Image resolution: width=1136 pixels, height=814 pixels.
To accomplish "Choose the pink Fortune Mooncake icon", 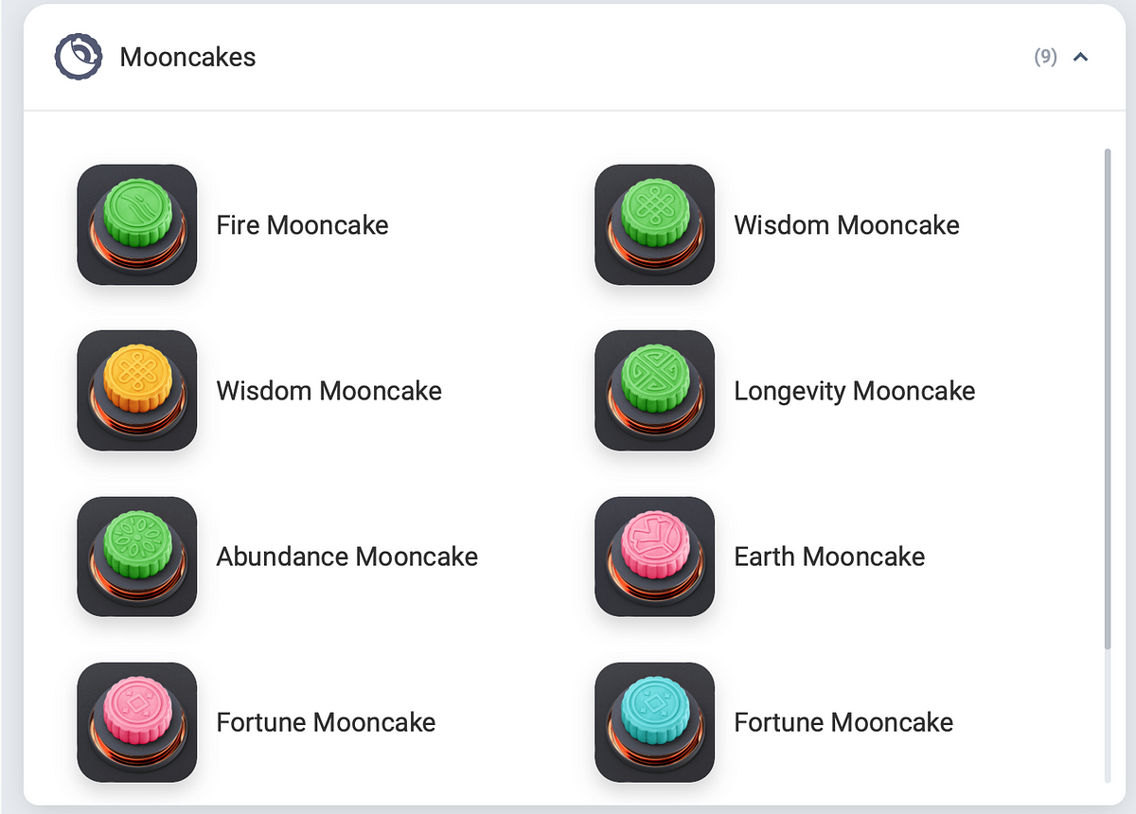I will [x=137, y=721].
